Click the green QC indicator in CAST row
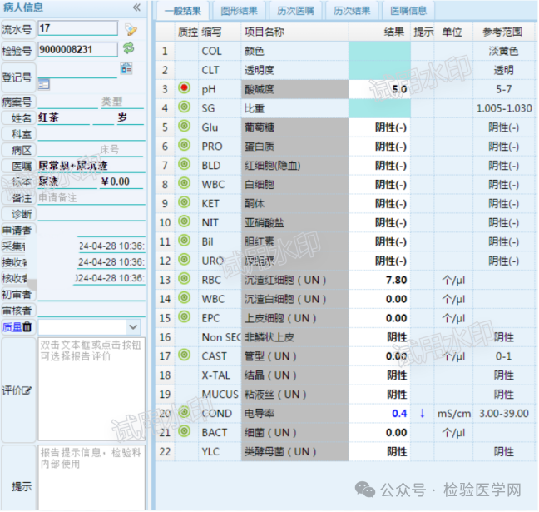The image size is (539, 512). click(185, 355)
